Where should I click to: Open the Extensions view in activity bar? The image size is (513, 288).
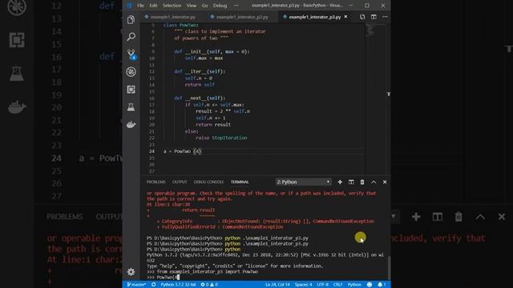click(131, 90)
